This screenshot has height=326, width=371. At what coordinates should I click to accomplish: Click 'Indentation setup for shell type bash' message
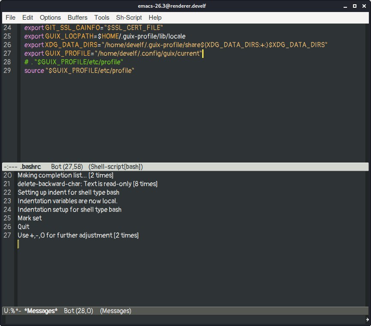click(69, 209)
